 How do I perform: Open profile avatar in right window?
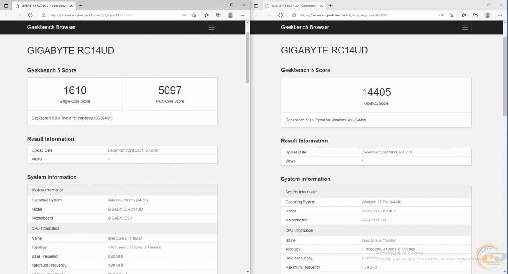click(x=487, y=15)
